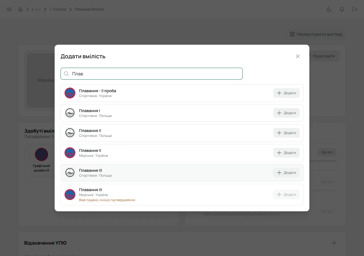Add Плавання II Спортивна Польща skill
This screenshot has height=256, width=364.
286,133
